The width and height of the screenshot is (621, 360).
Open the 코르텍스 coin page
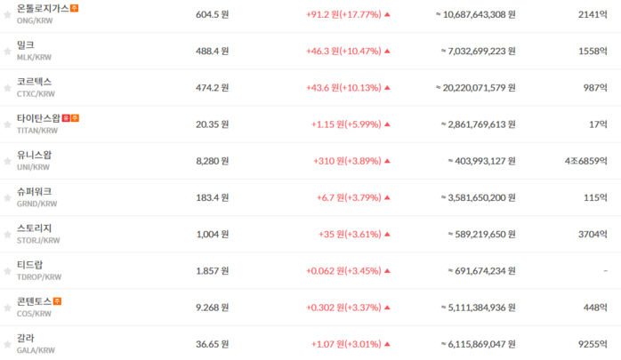coord(34,82)
